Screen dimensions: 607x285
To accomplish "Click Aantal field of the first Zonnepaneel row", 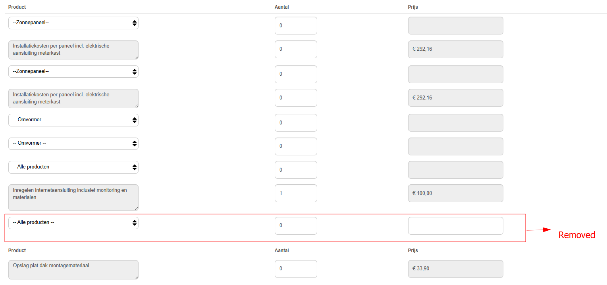I will (295, 26).
